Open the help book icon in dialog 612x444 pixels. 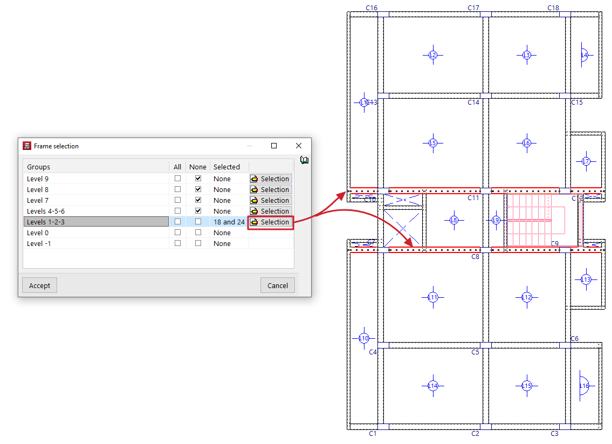tap(305, 160)
